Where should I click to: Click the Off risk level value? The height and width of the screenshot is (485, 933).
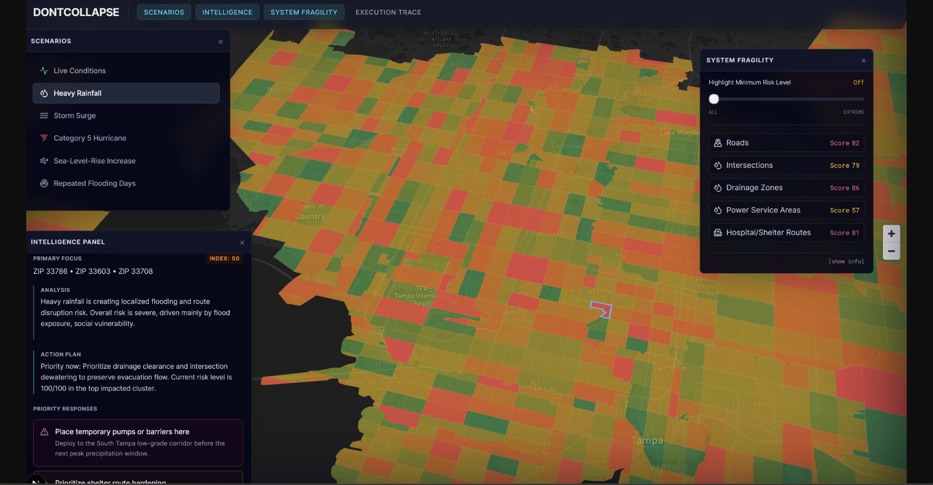click(x=859, y=83)
